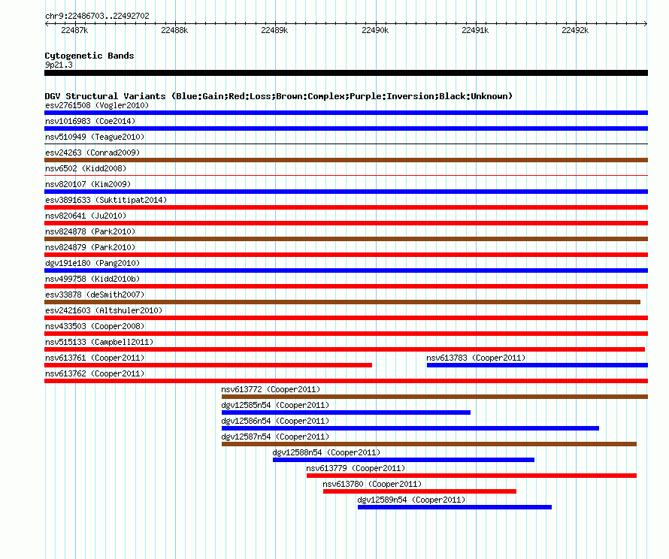669x559 pixels.
Task: Click esv3891633 (Suktitipat2014) label
Action: 106,200
